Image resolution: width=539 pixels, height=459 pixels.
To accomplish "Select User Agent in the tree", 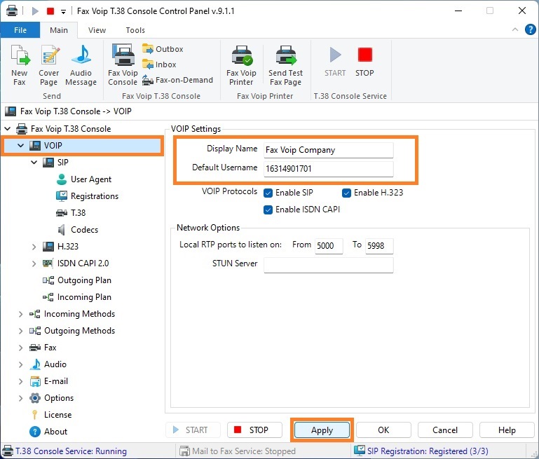I will pos(84,179).
